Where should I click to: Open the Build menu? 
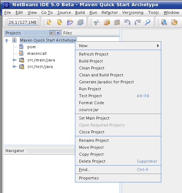80,12
